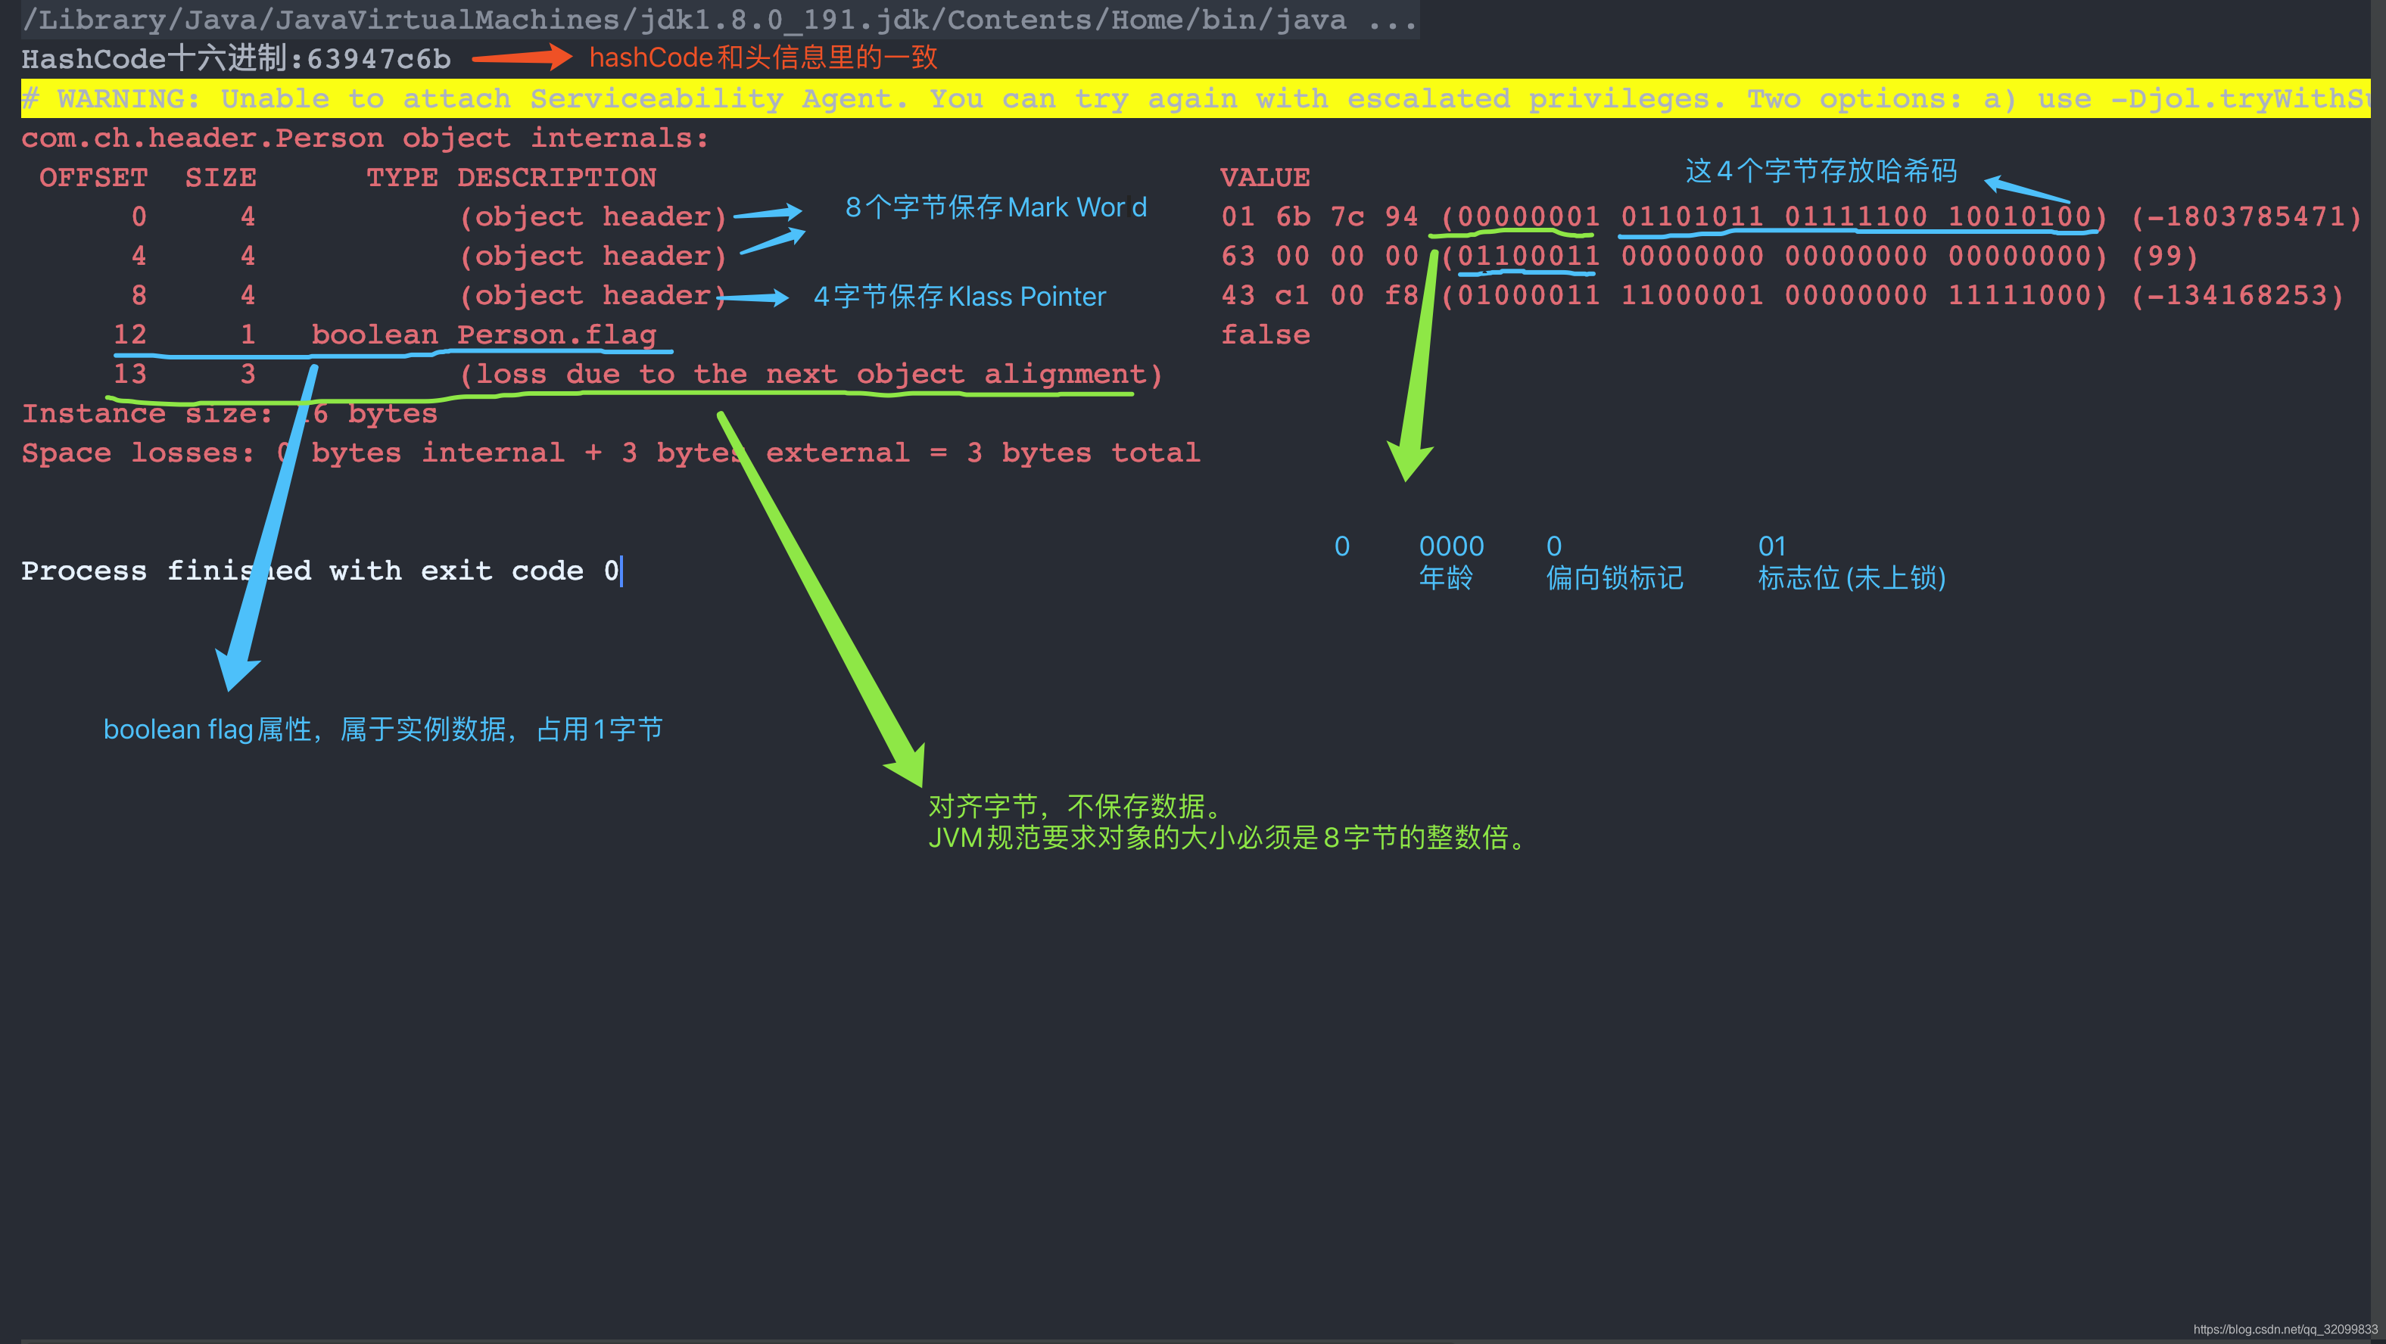
Task: Click the '偏向锁标记' label
Action: [1614, 578]
